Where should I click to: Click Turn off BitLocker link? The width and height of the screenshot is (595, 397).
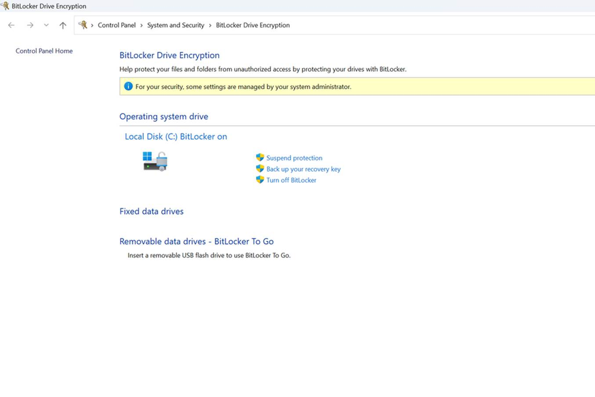pos(291,180)
